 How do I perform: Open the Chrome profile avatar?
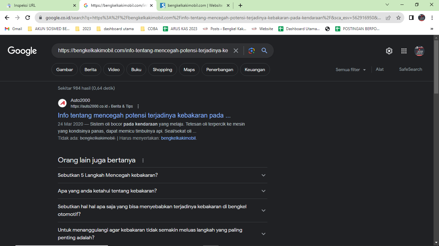[x=422, y=18]
